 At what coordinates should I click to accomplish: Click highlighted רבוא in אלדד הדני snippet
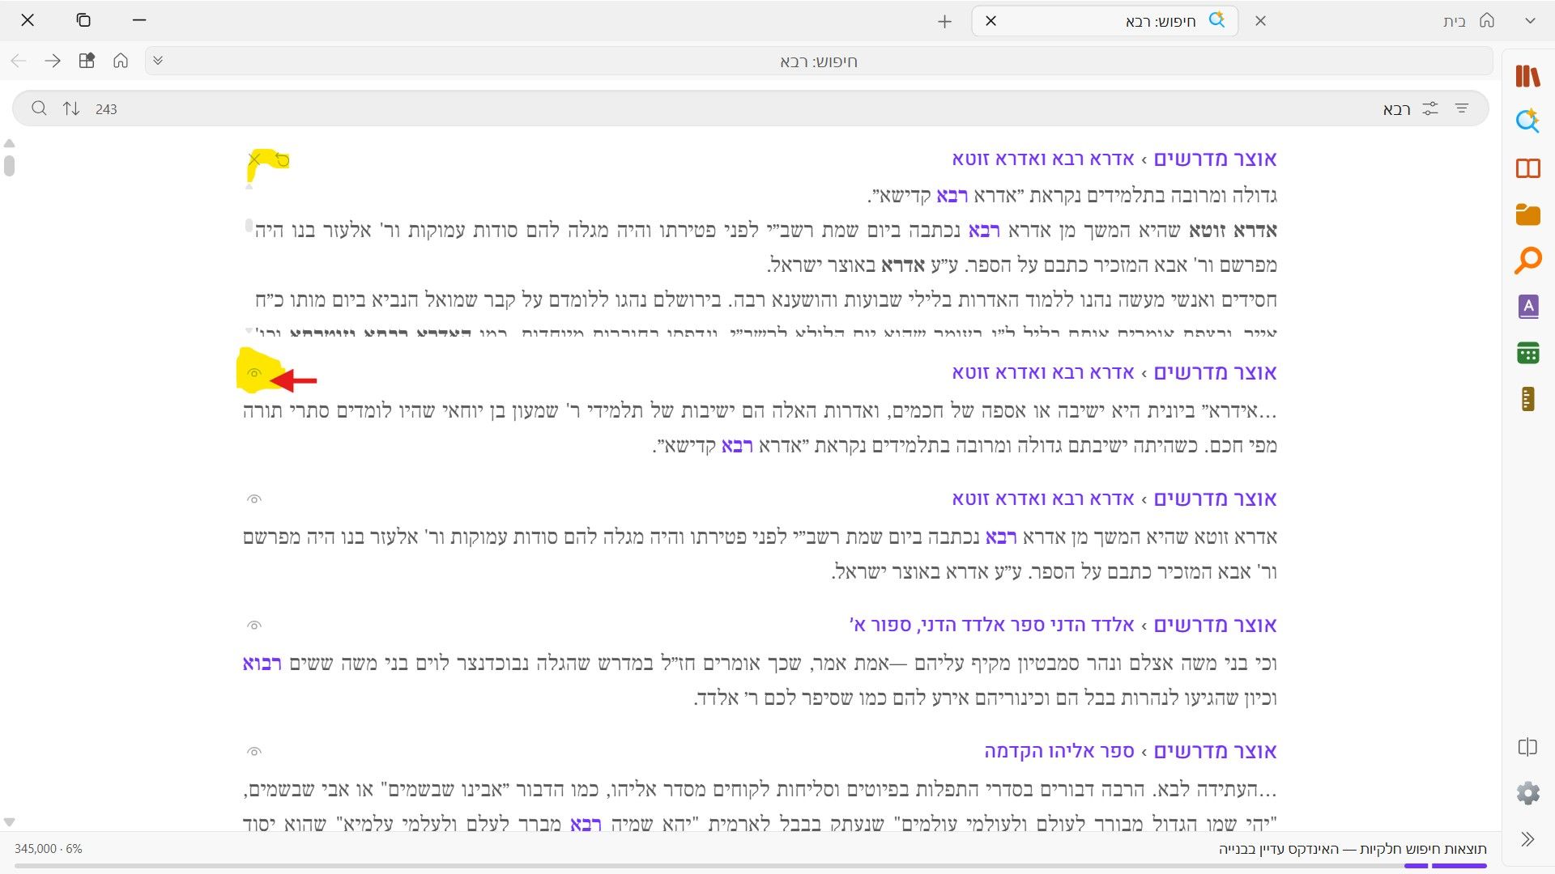tap(262, 663)
